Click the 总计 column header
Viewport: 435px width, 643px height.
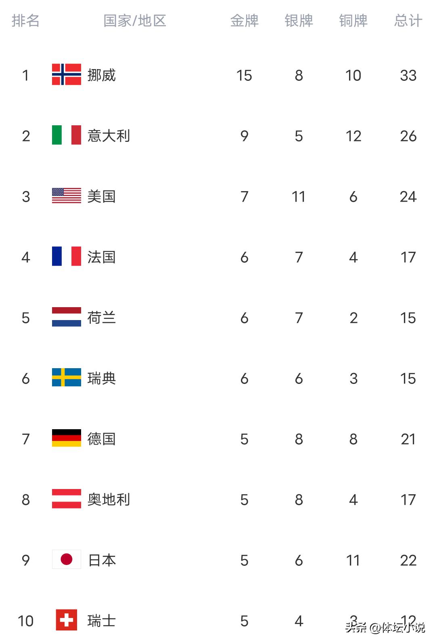click(x=408, y=21)
